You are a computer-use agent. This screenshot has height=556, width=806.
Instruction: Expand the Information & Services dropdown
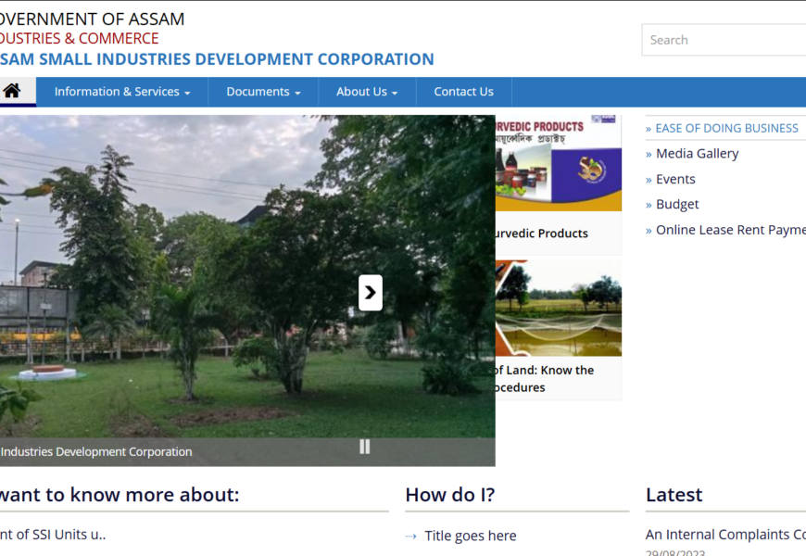click(x=121, y=92)
